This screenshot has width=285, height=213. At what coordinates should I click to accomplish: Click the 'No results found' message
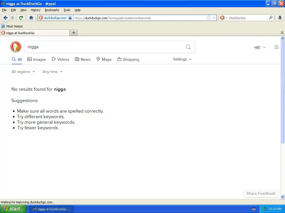[x=39, y=89]
